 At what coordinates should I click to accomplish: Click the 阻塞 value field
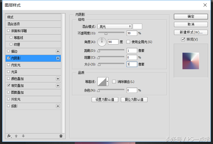(132, 57)
